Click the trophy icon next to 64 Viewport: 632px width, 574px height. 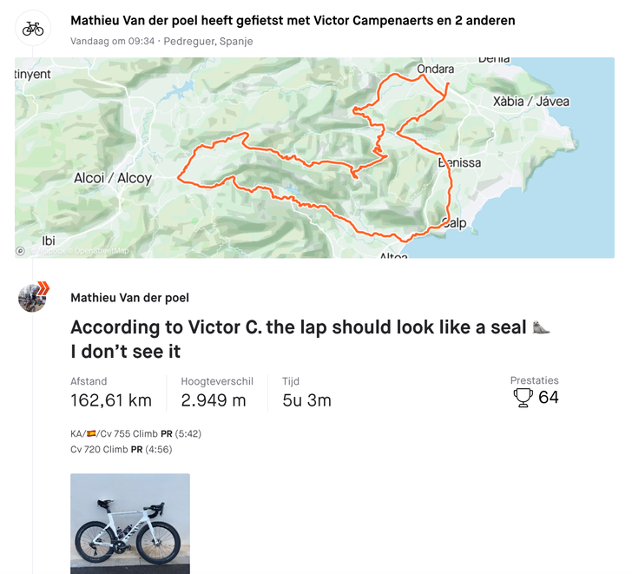pyautogui.click(x=523, y=398)
